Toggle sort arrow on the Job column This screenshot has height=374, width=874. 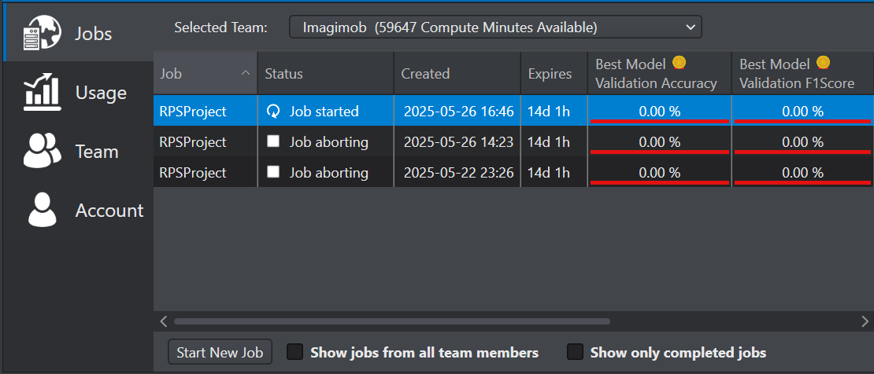[x=245, y=73]
